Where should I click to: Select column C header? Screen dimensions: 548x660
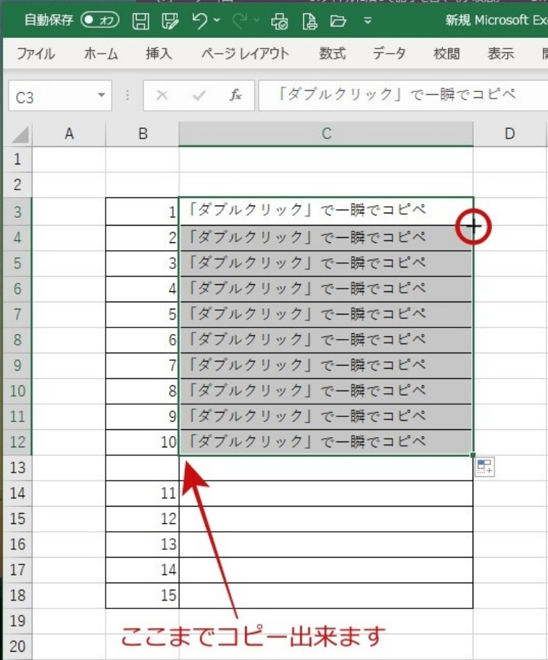pyautogui.click(x=326, y=134)
